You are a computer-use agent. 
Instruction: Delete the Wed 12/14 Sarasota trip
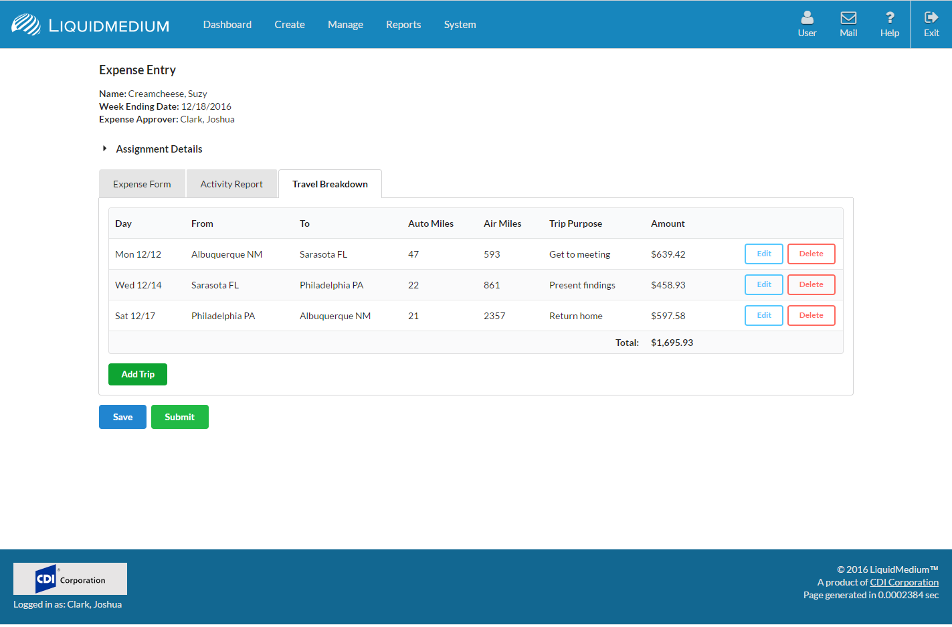pyautogui.click(x=811, y=285)
